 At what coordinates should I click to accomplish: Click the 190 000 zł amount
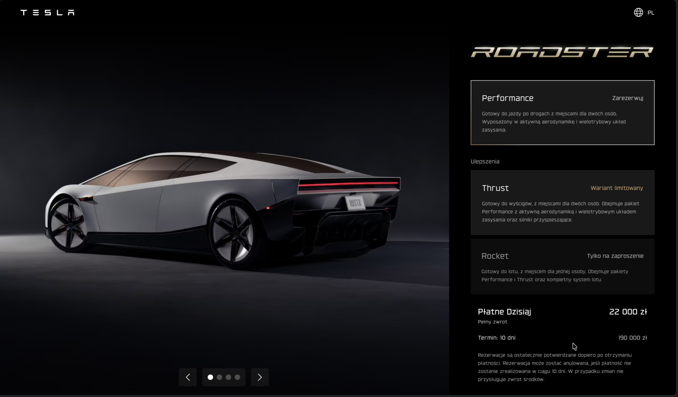632,338
